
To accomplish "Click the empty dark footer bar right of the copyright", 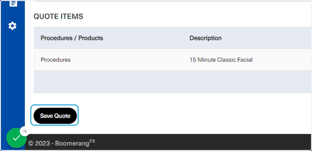I will (x=203, y=142).
